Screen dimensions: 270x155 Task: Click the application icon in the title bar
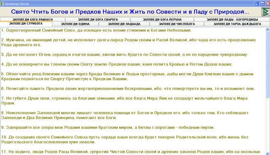[2, 3]
